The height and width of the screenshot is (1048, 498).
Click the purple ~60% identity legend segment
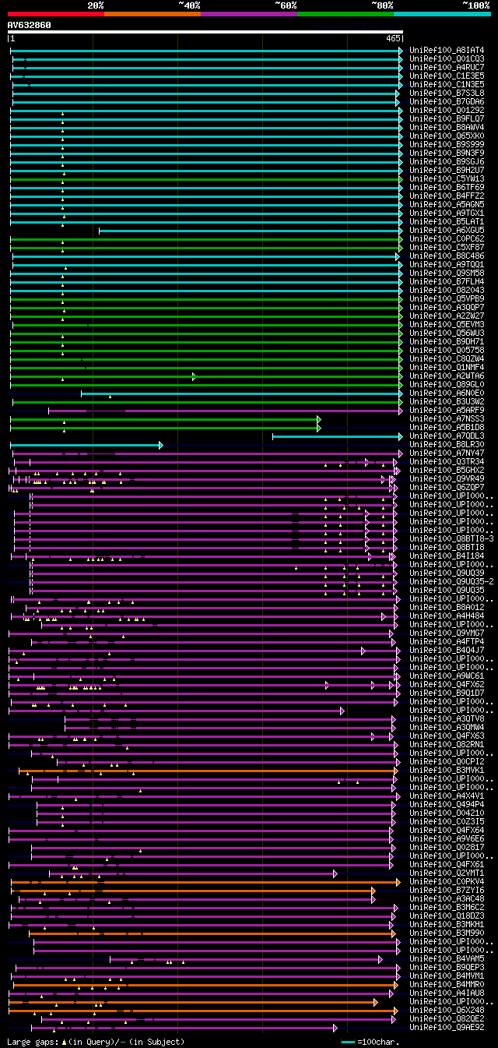(249, 14)
